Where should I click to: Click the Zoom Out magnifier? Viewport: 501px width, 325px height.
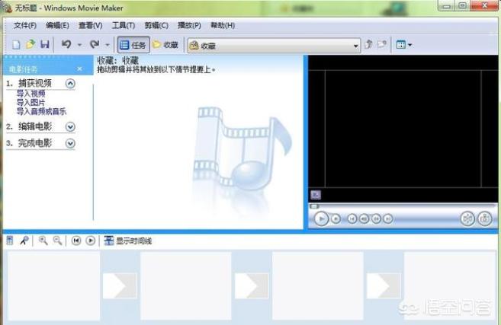pos(57,241)
